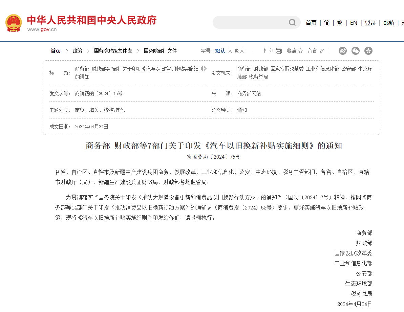Viewport: 404px width, 312px height.
Task: Share the article via WeChat
Action: tap(355, 51)
